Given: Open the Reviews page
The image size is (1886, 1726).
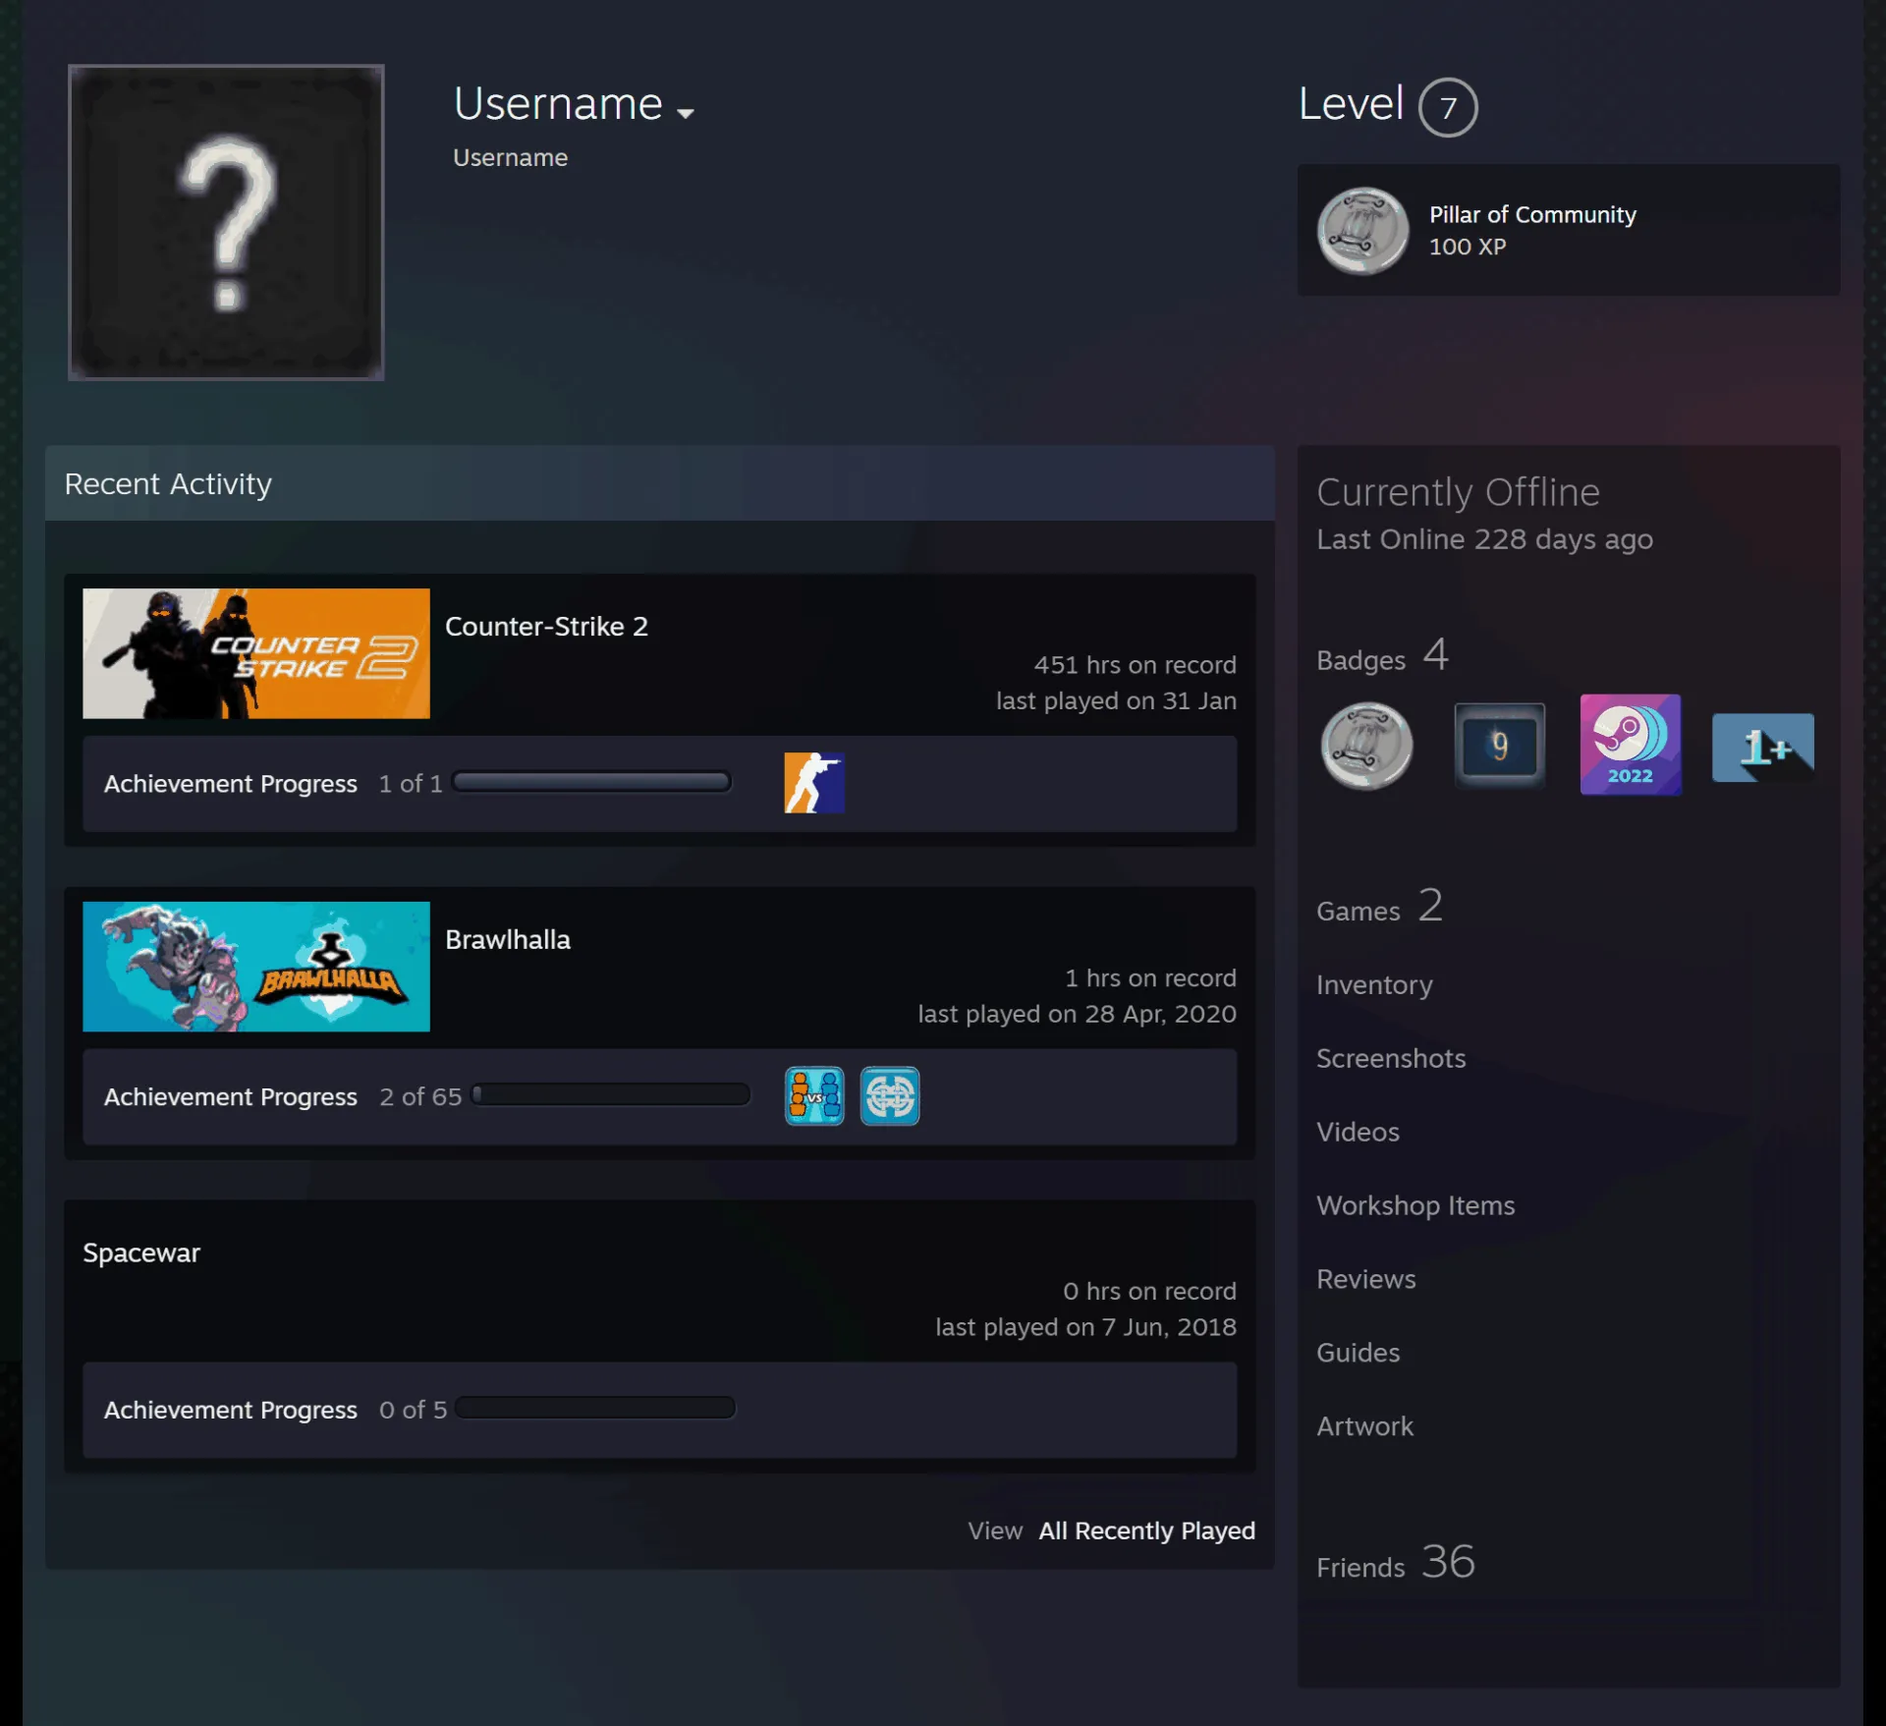Looking at the screenshot, I should 1365,1279.
